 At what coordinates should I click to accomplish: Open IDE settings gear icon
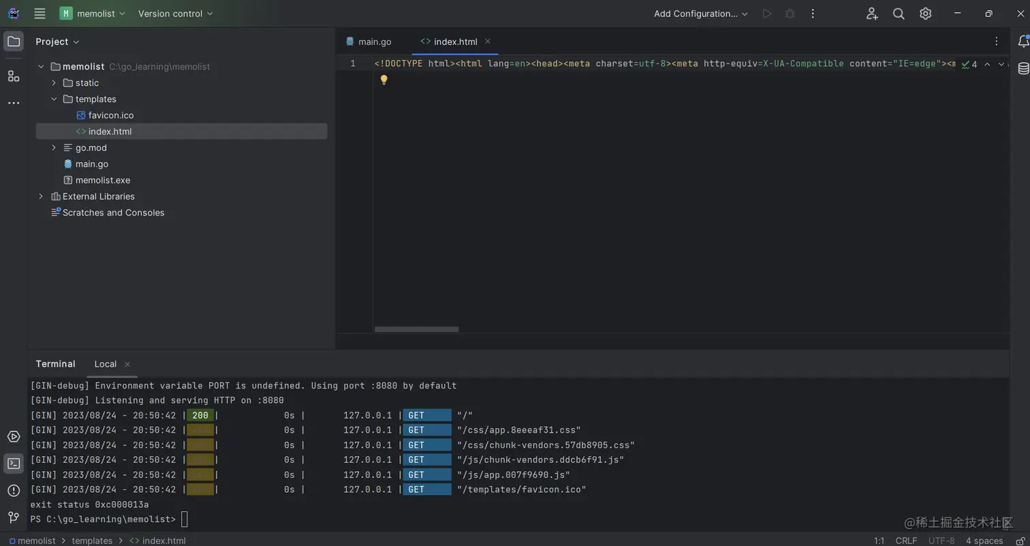tap(925, 14)
